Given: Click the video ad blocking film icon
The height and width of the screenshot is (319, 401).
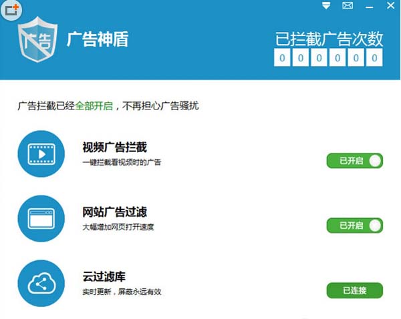Looking at the screenshot, I should click(41, 153).
